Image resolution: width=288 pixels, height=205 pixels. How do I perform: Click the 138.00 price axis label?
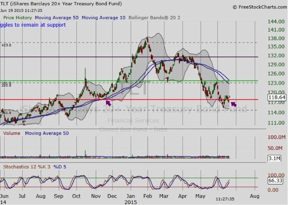click(x=276, y=38)
